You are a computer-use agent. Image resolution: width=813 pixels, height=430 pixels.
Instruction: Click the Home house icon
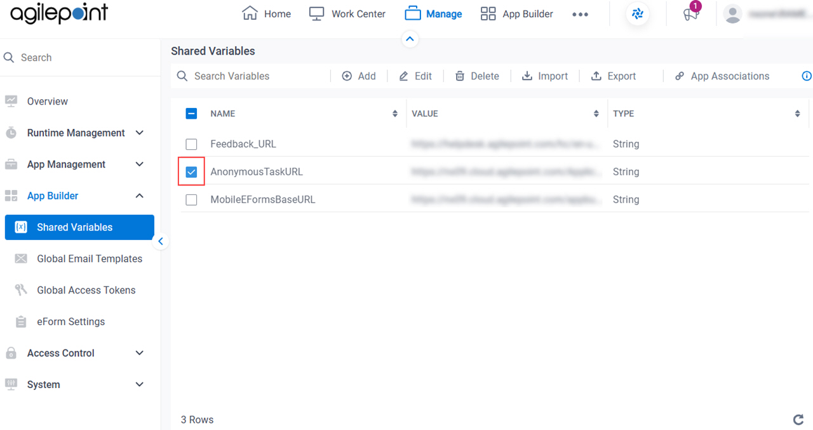[250, 13]
